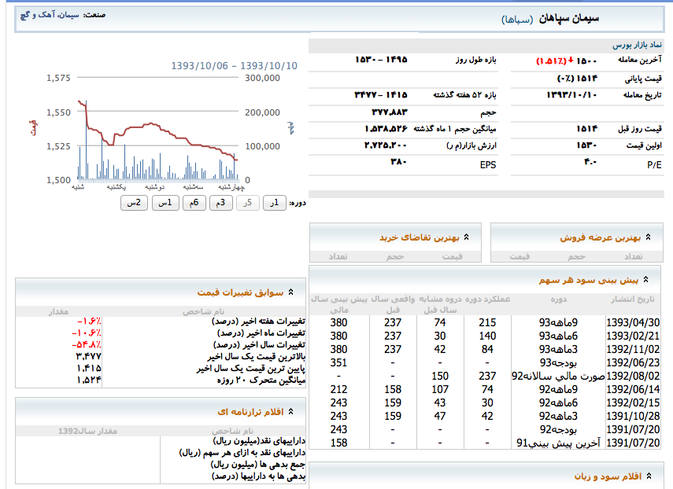Select the 1392/06/14 forecast row date
This screenshot has height=489, width=673.
(633, 389)
